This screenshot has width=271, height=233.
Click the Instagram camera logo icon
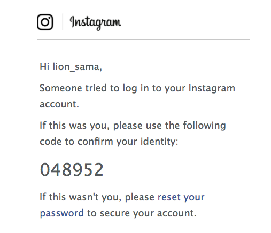[x=45, y=22]
